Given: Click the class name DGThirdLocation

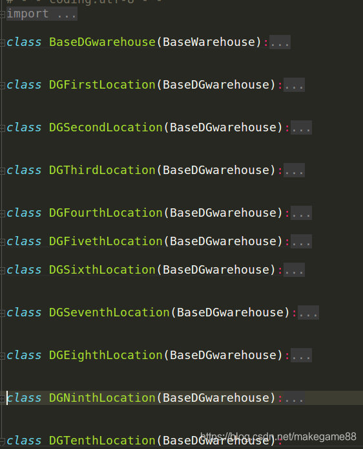Looking at the screenshot, I should click(102, 170).
